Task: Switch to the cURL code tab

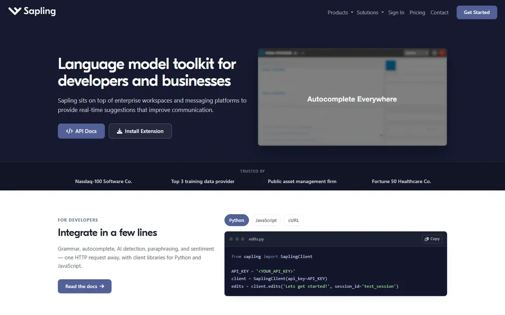Action: coord(294,220)
